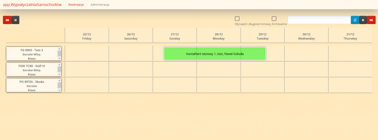Image resolution: width=378 pixels, height=140 pixels.
Task: Select Skoda cell for 29/12 Tuesday
Action: coord(262,85)
